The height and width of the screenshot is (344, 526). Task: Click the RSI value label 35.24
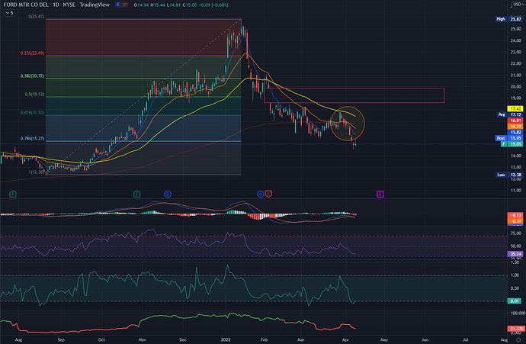[515, 254]
